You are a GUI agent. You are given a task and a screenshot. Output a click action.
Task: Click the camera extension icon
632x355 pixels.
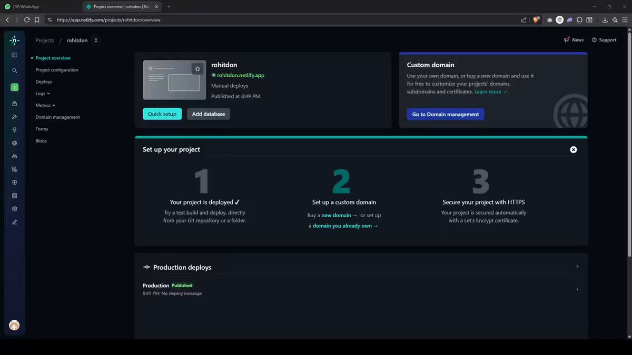[550, 20]
